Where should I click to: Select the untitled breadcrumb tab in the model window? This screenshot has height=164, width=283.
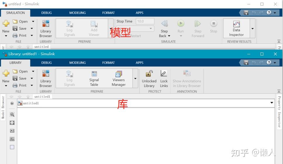[x=42, y=47]
